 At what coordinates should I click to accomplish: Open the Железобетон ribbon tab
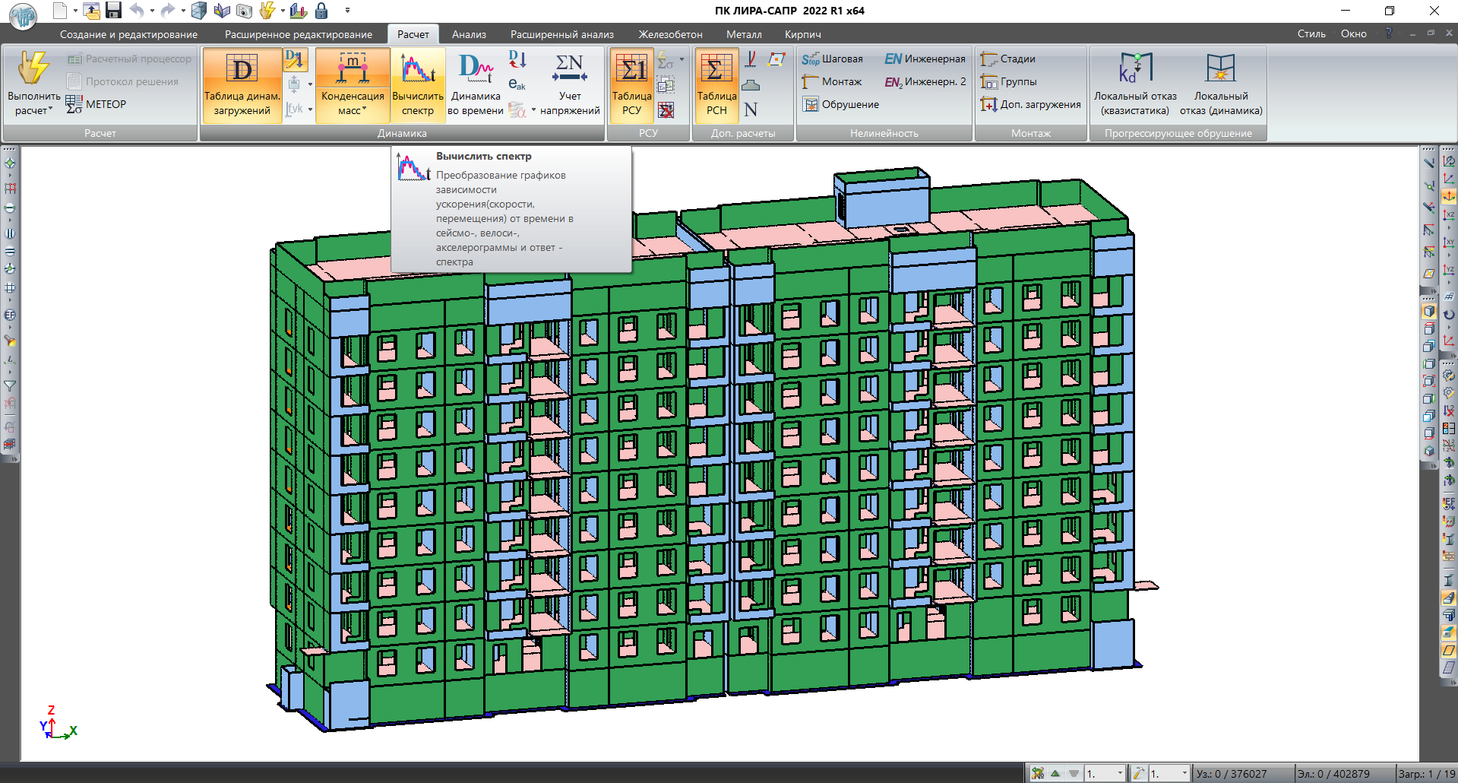click(x=670, y=34)
